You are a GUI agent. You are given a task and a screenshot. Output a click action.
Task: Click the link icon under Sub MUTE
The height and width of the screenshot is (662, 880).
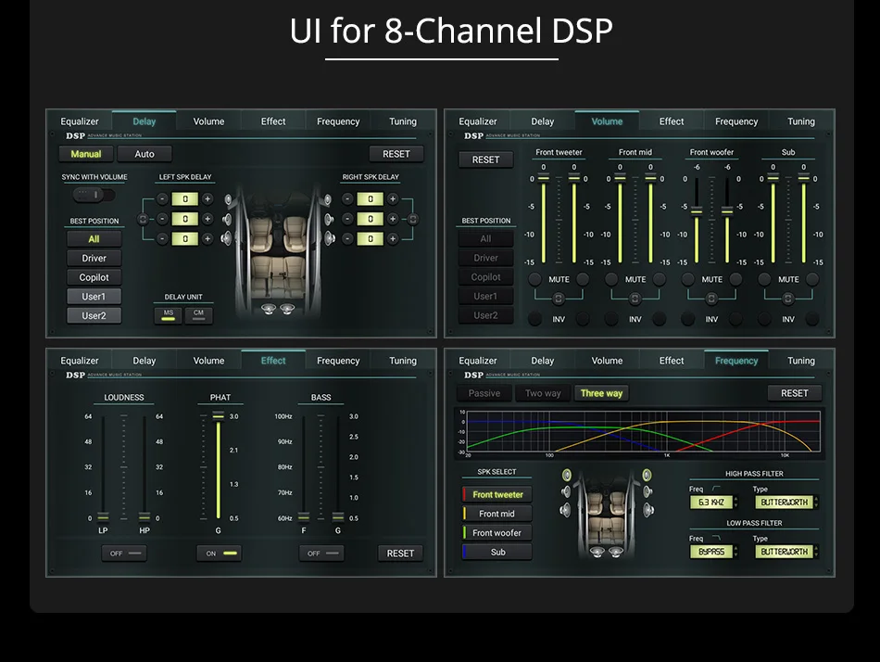click(788, 299)
